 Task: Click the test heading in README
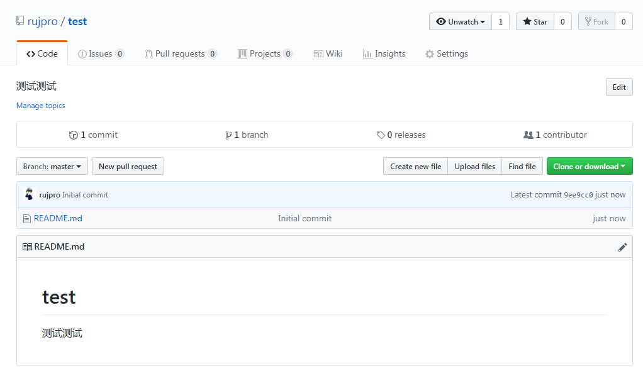[59, 297]
